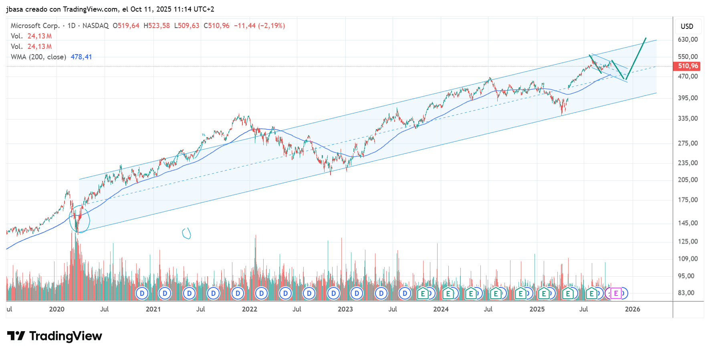
Task: Click the Microsoft Corp. symbol title
Action: point(35,26)
